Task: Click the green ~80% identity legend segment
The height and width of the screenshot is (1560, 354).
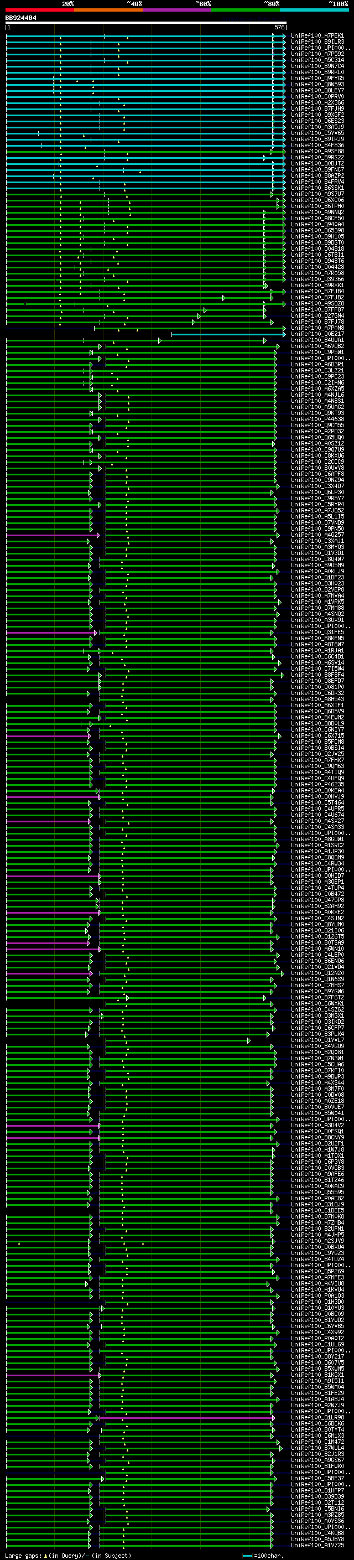Action: tap(246, 10)
